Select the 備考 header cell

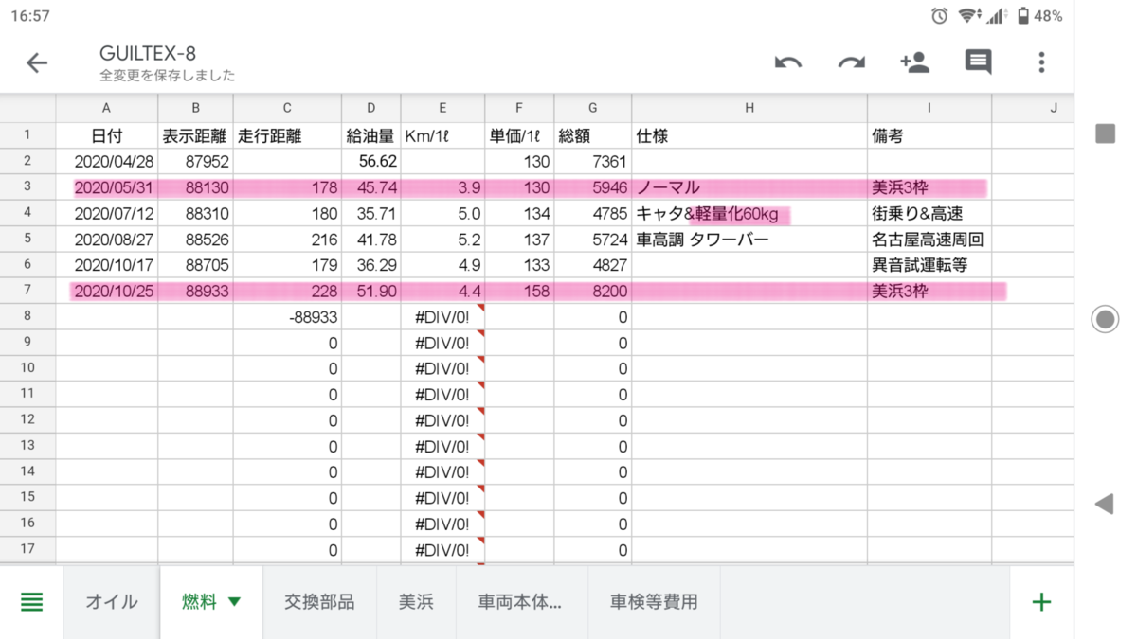[929, 135]
